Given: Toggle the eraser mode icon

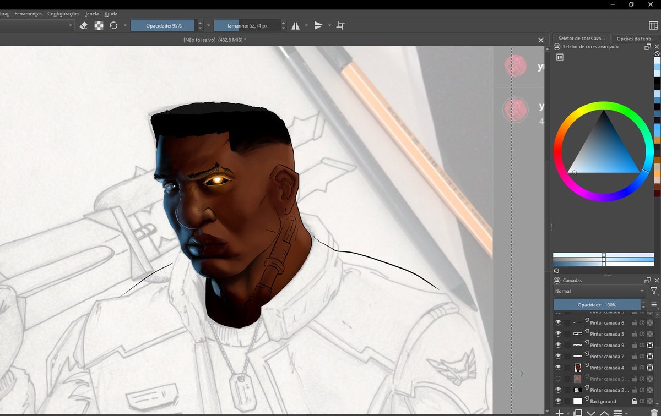Looking at the screenshot, I should click(x=84, y=25).
